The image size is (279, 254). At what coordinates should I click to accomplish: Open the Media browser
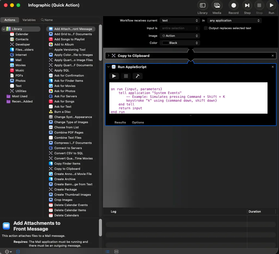click(x=217, y=5)
